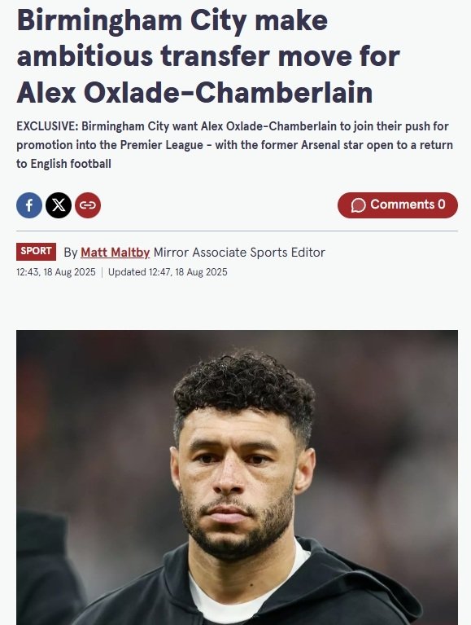The height and width of the screenshot is (625, 471).
Task: Click 'Mirror Associate Sports Editor' byline text
Action: click(x=239, y=253)
